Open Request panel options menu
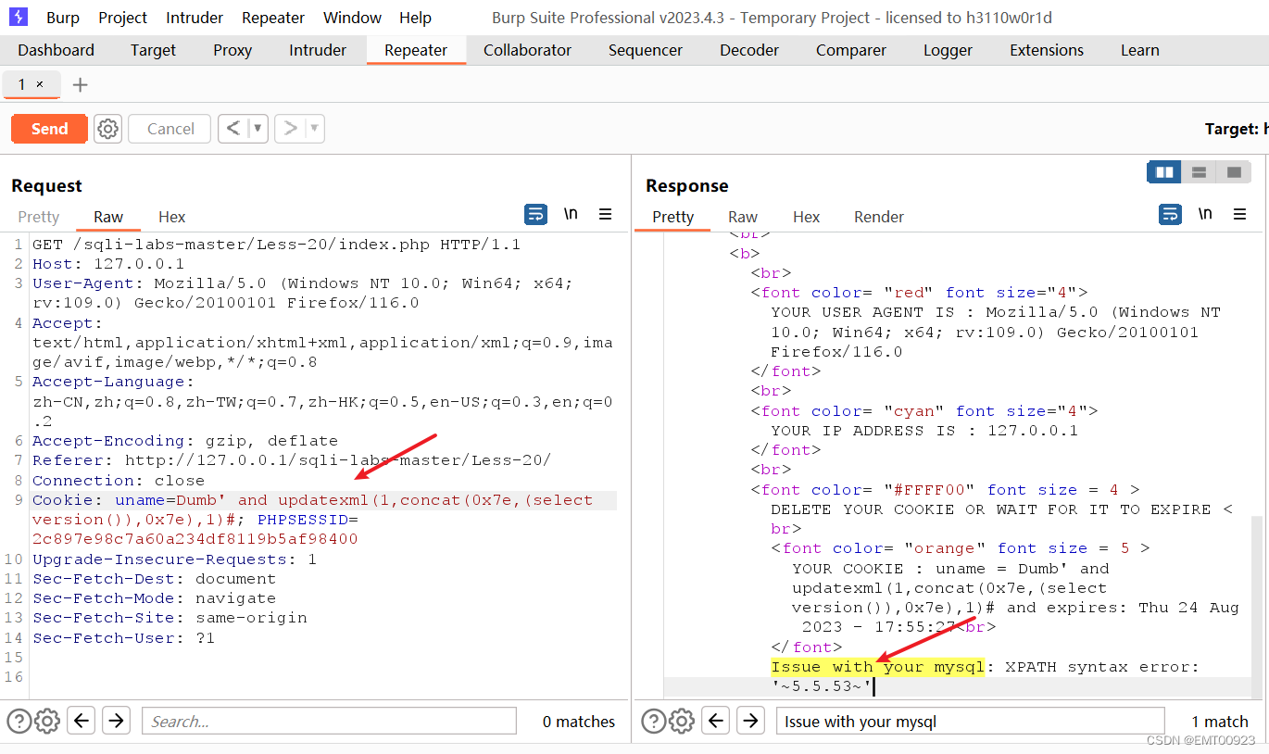 click(606, 215)
